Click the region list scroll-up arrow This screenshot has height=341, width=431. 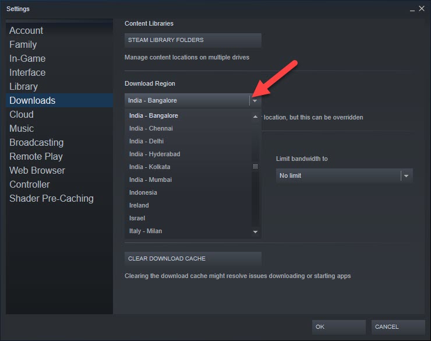pos(255,117)
